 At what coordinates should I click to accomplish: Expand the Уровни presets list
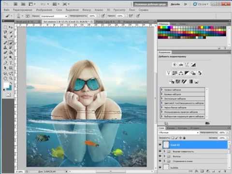click(162, 89)
